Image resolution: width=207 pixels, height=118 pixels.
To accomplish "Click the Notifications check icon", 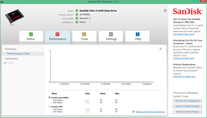I will click(77, 22).
